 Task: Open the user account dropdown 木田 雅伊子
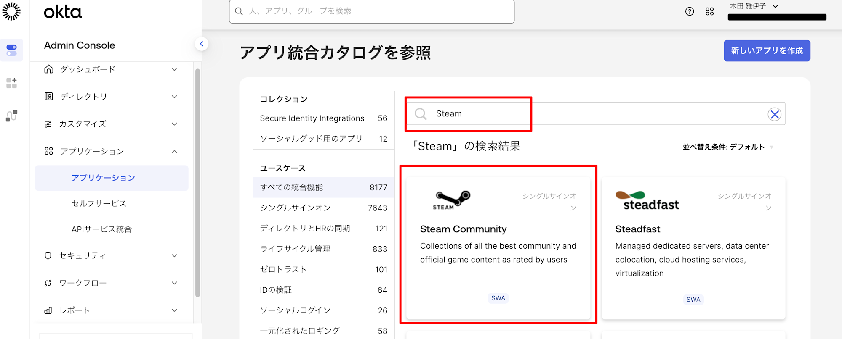pos(754,6)
